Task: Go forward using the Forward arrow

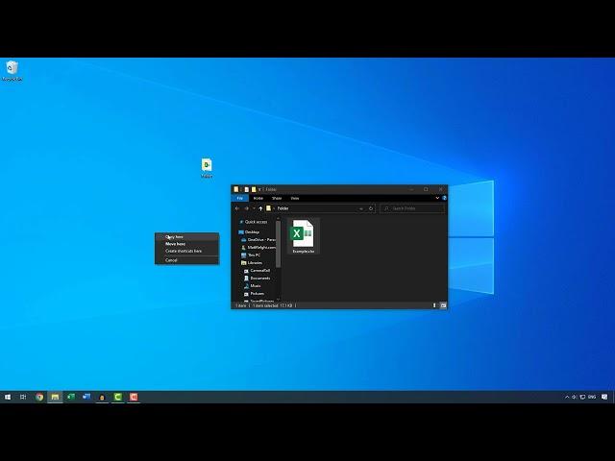Action: pyautogui.click(x=246, y=208)
